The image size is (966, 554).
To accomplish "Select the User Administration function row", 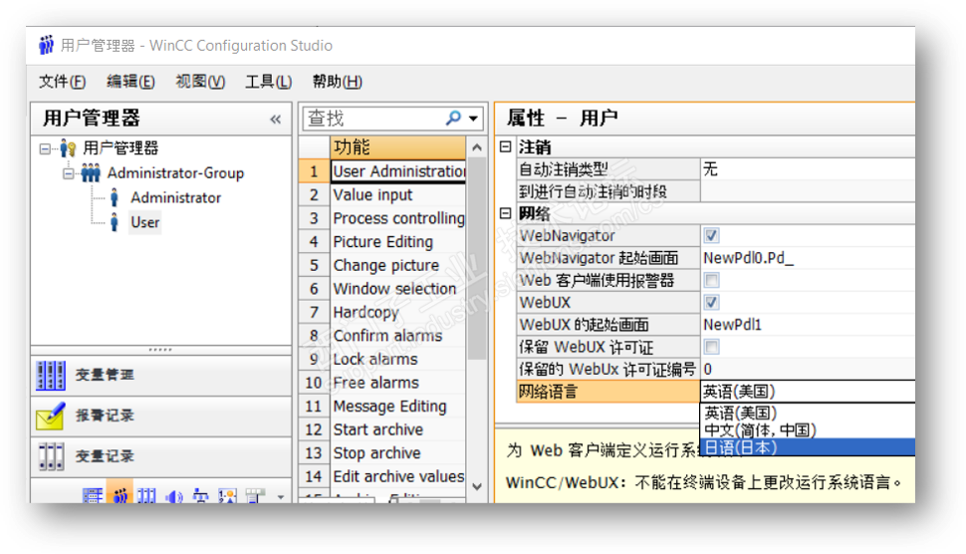I will (x=398, y=171).
